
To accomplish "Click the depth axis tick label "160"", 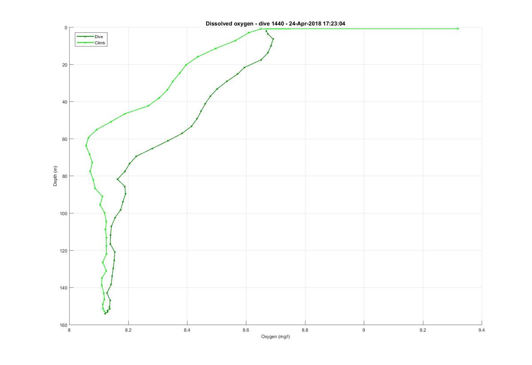I will (x=63, y=325).
